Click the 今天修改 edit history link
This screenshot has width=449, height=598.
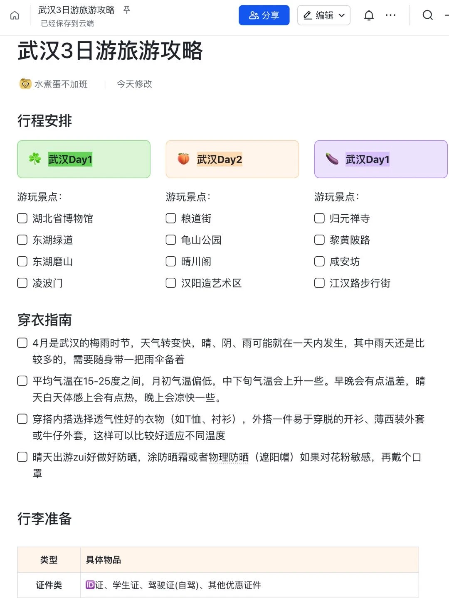click(x=134, y=84)
